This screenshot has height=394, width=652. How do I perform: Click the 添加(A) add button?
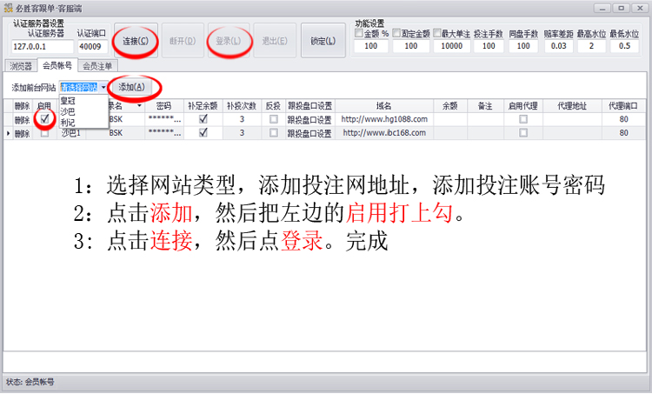pos(132,87)
